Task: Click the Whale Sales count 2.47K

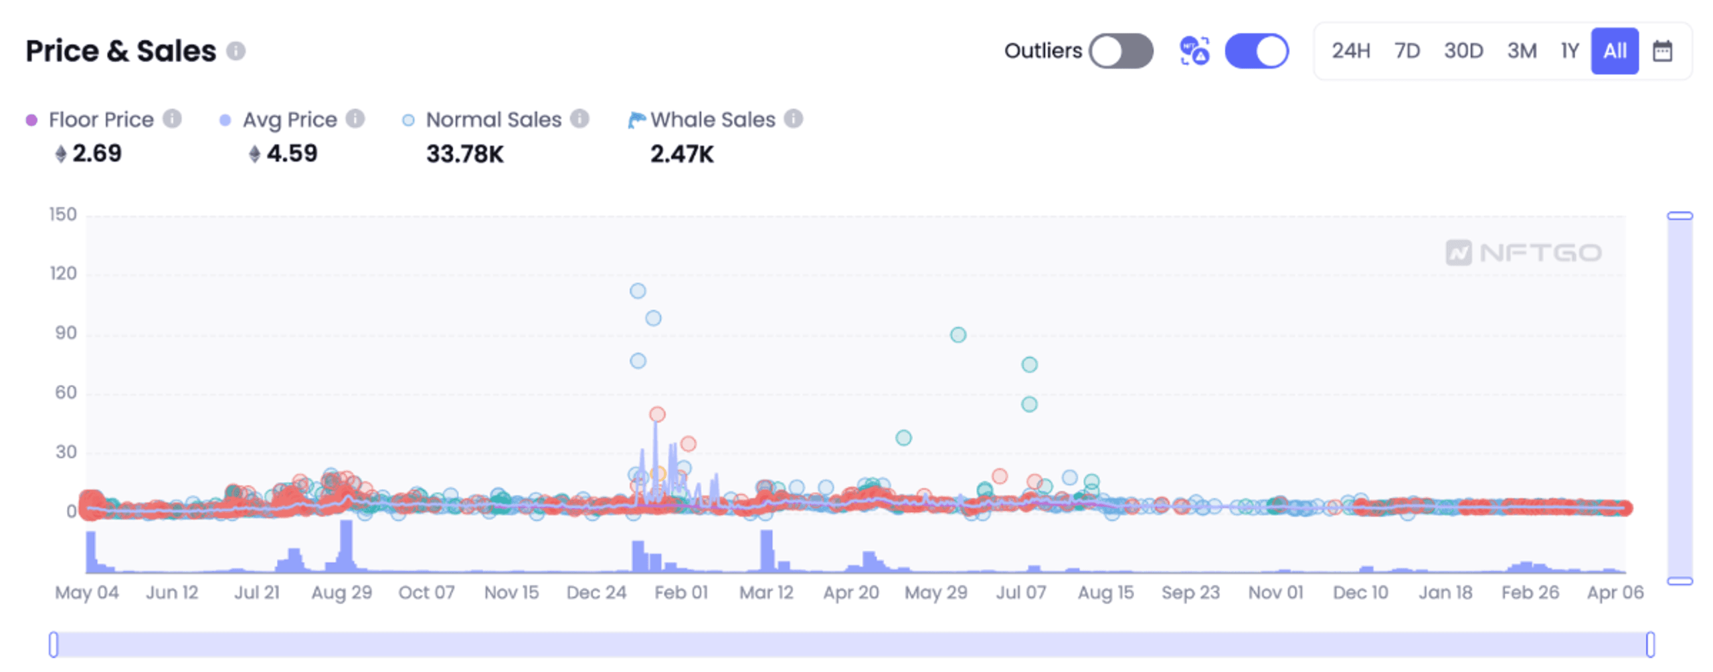Action: (682, 154)
